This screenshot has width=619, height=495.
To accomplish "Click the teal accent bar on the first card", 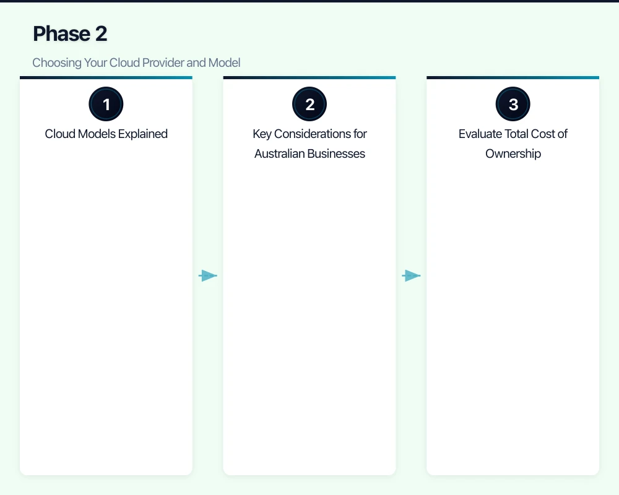I will (x=106, y=77).
